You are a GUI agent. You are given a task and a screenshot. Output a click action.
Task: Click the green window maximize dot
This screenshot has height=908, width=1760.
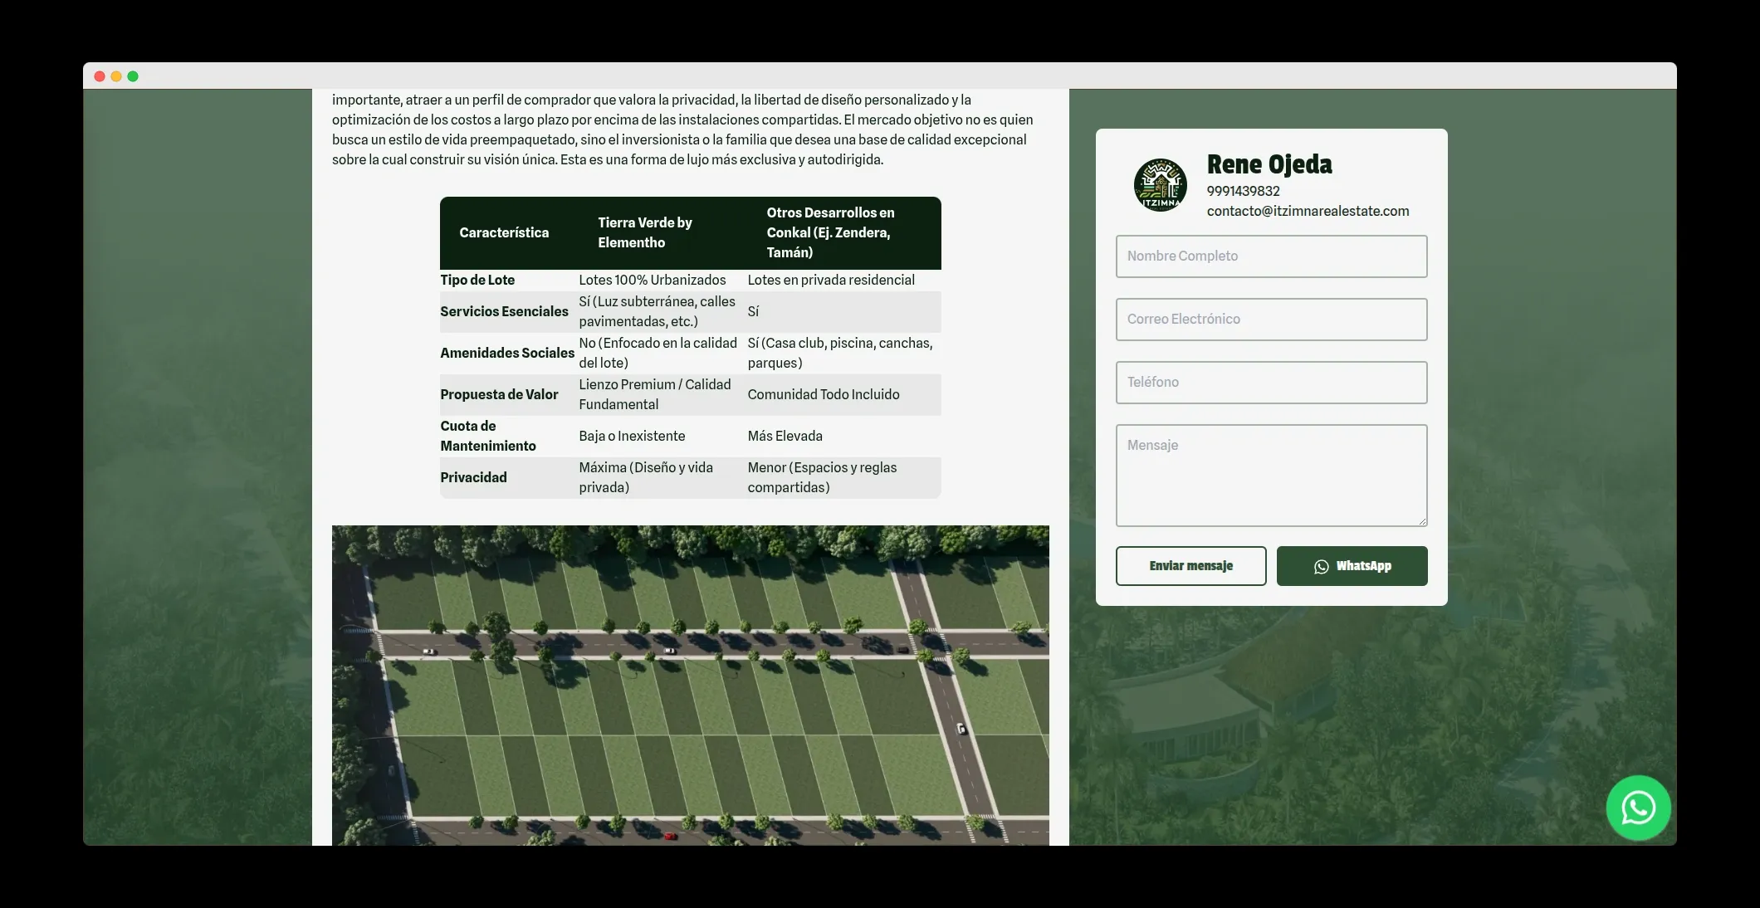[133, 76]
